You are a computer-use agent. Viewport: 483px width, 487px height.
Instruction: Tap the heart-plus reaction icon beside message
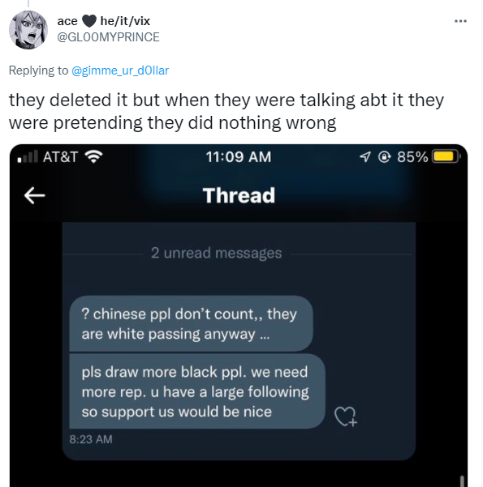(346, 417)
